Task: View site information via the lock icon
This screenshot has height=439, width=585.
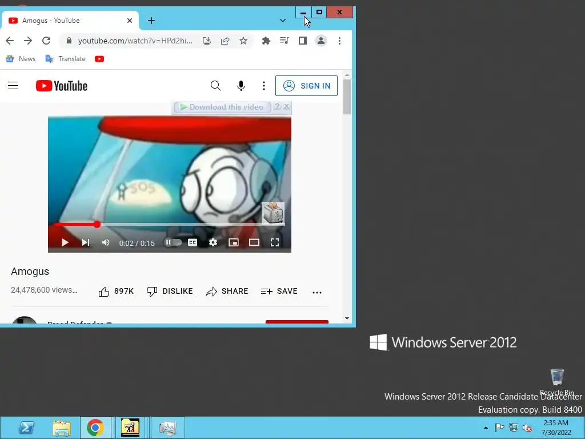Action: tap(69, 41)
